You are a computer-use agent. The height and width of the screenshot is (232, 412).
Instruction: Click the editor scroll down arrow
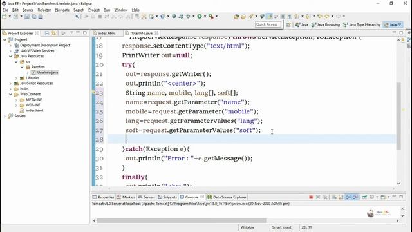pos(398,184)
